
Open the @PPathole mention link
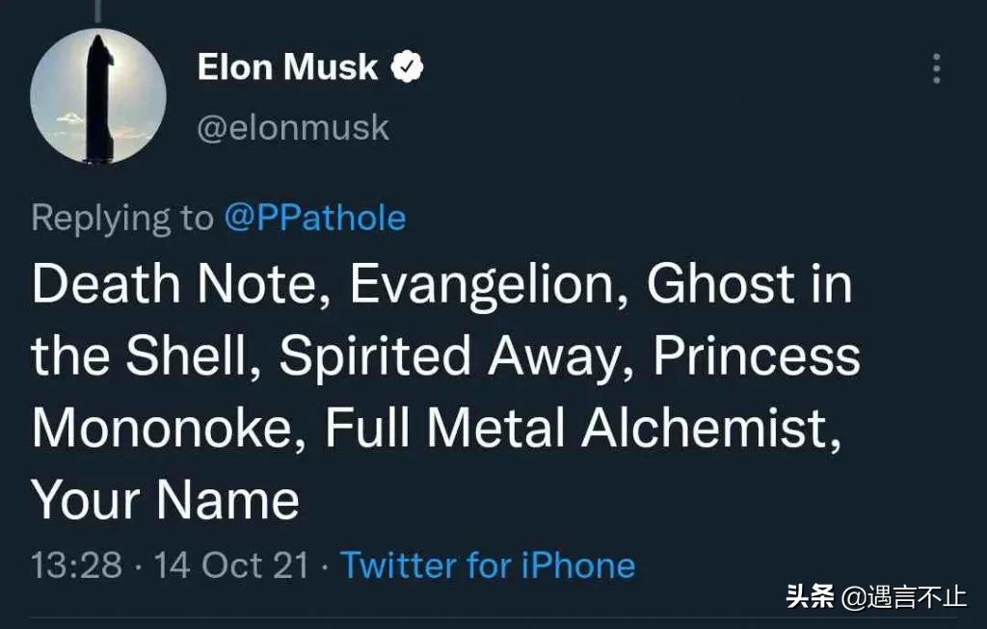click(314, 218)
